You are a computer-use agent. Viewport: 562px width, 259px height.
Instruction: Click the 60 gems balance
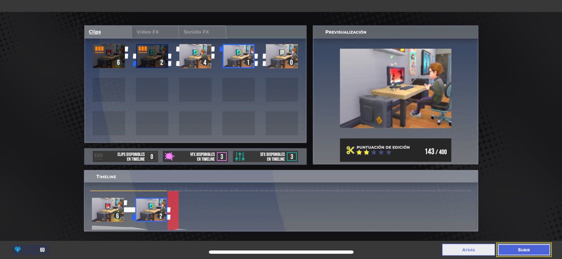42,250
